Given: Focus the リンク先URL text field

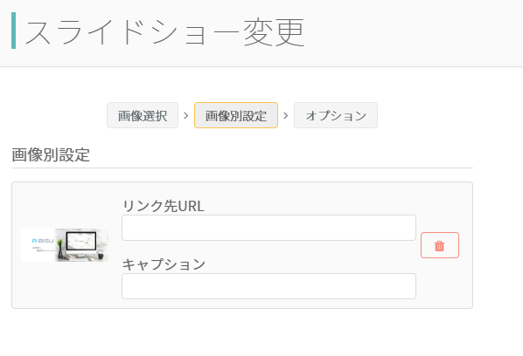Looking at the screenshot, I should [x=268, y=228].
